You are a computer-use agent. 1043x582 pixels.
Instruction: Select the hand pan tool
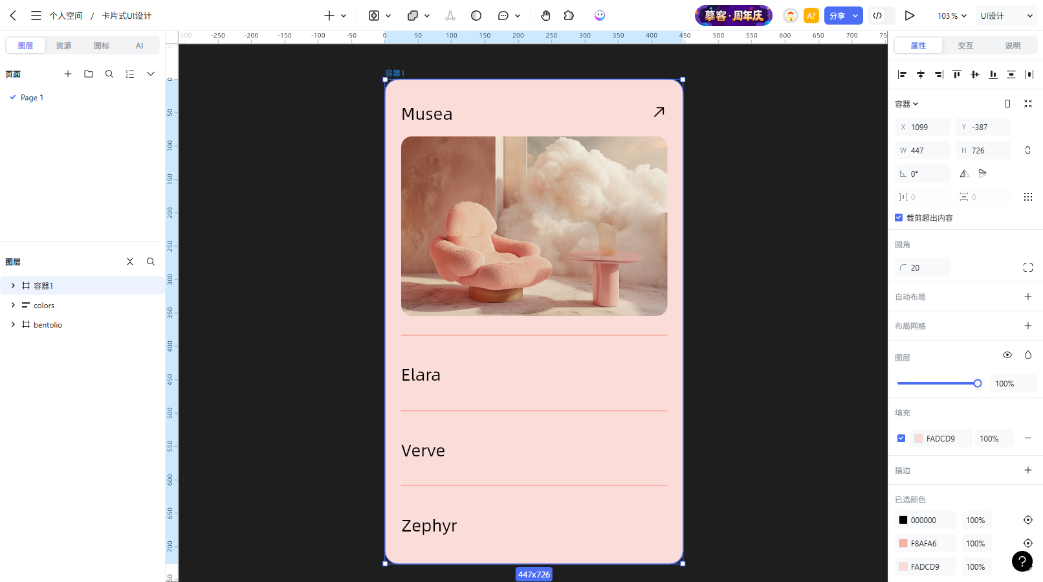[x=545, y=16]
